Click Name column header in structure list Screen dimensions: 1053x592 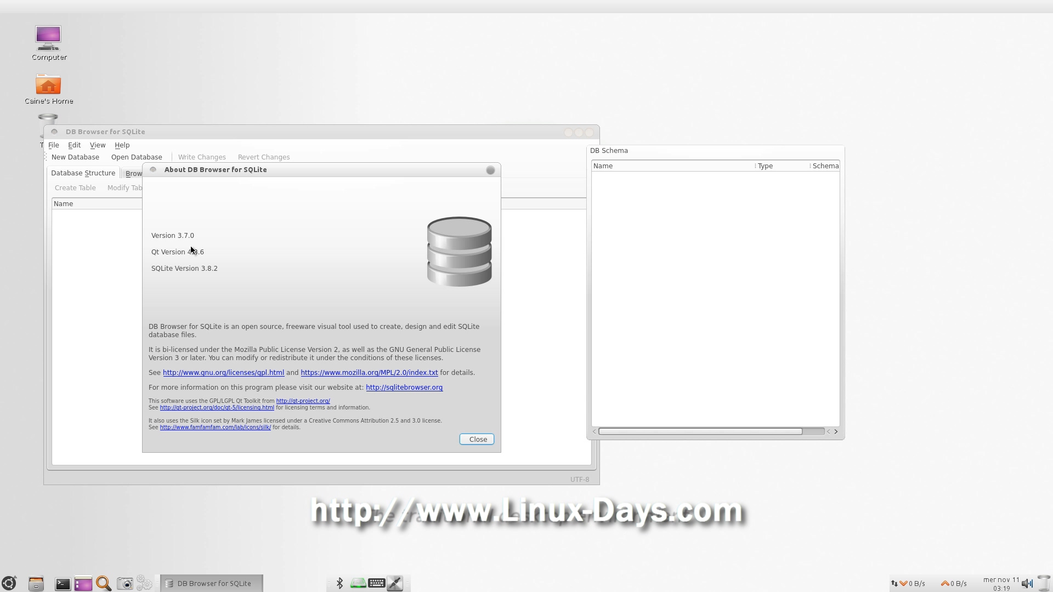pyautogui.click(x=97, y=204)
